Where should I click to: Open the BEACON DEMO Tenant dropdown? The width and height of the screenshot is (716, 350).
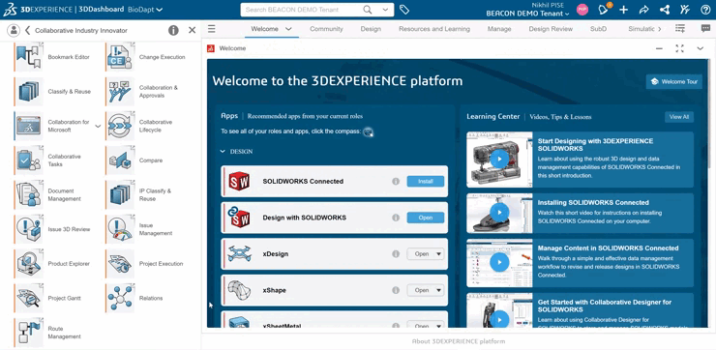528,14
